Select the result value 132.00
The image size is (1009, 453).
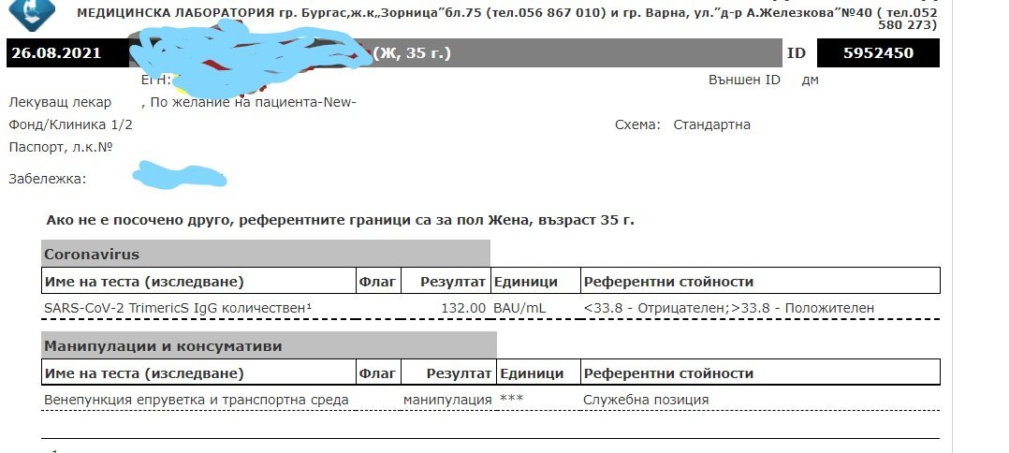(463, 307)
